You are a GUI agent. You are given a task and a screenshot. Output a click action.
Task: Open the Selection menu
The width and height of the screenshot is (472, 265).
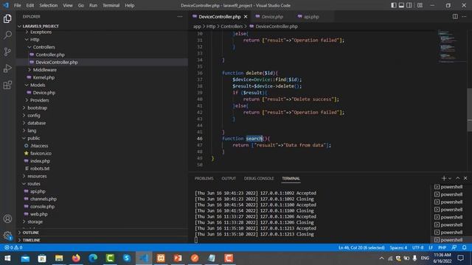pos(48,5)
